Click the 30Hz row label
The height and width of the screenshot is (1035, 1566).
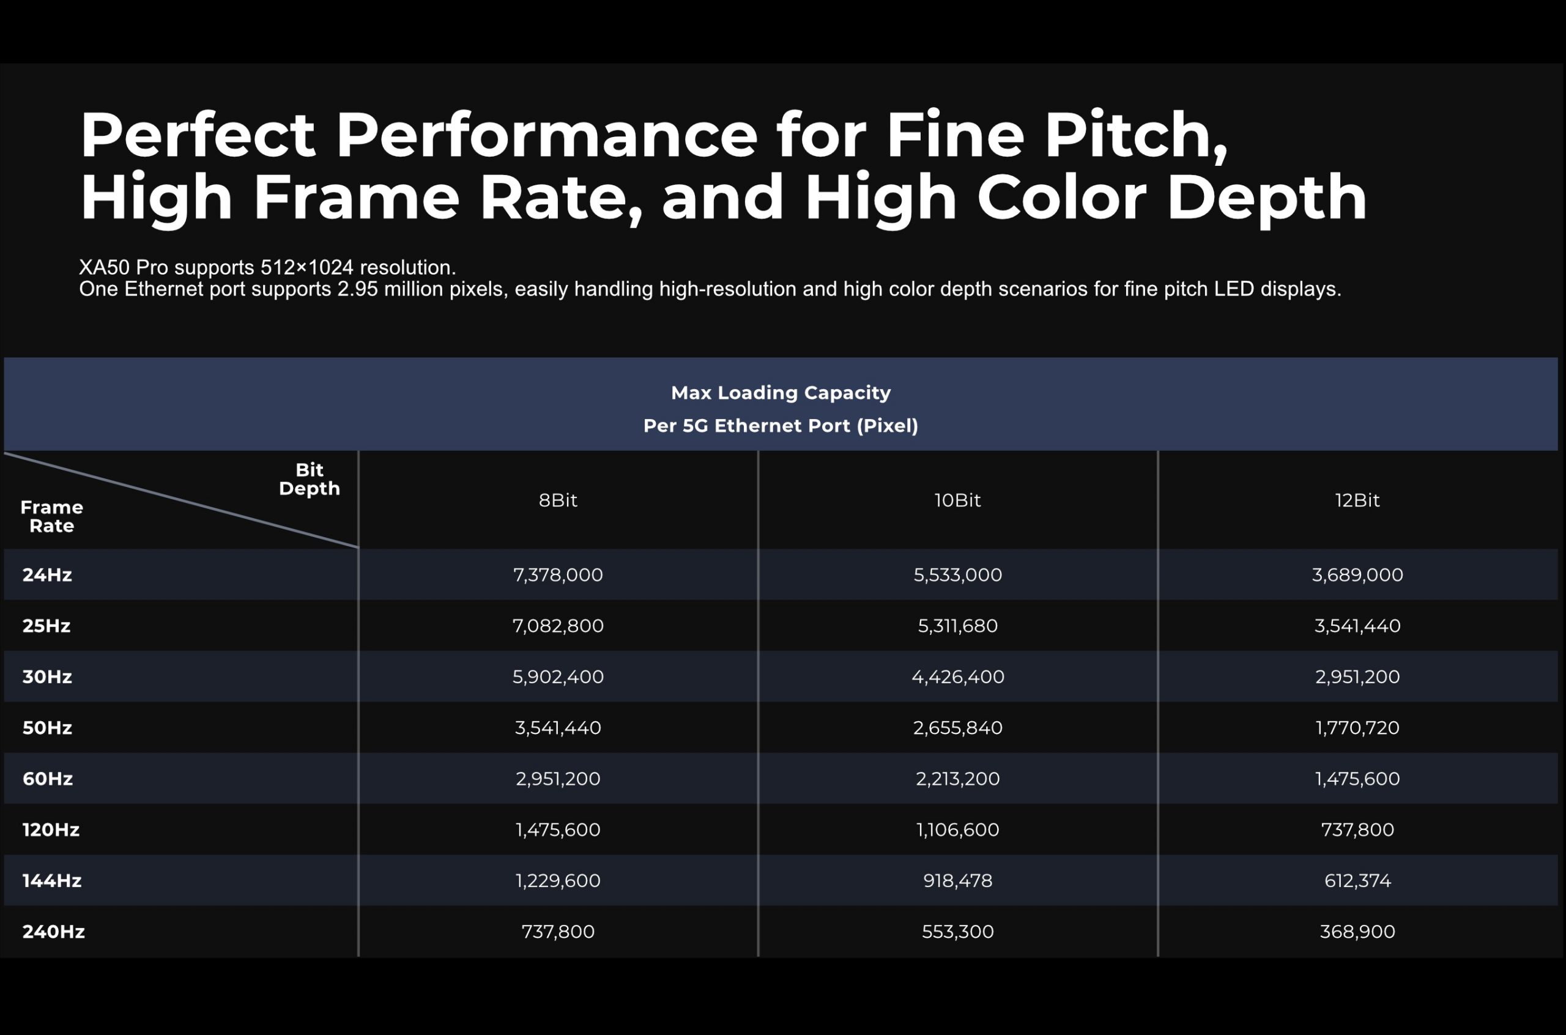click(47, 677)
